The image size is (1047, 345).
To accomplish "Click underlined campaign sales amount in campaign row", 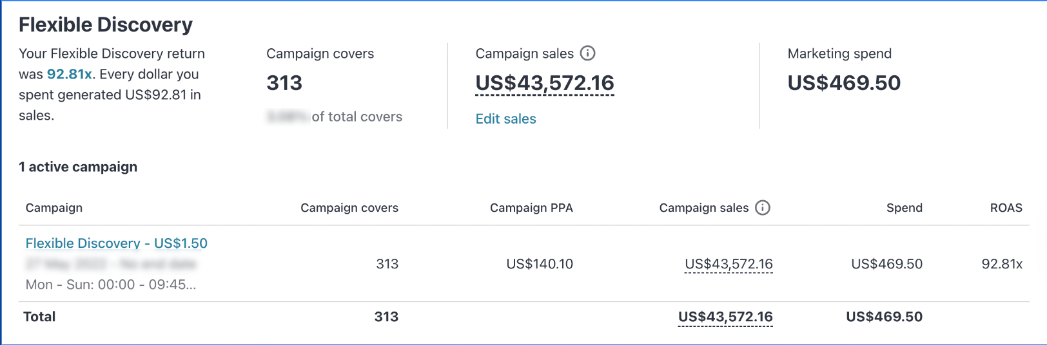I will click(x=729, y=264).
